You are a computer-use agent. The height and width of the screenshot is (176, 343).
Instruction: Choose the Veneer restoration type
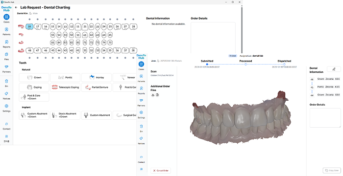[125, 78]
